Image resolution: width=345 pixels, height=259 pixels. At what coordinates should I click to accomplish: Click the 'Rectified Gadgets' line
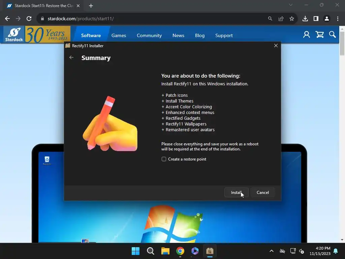(x=181, y=118)
